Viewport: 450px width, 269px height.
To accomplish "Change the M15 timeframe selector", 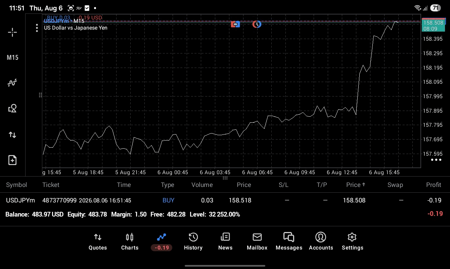I will pyautogui.click(x=12, y=57).
